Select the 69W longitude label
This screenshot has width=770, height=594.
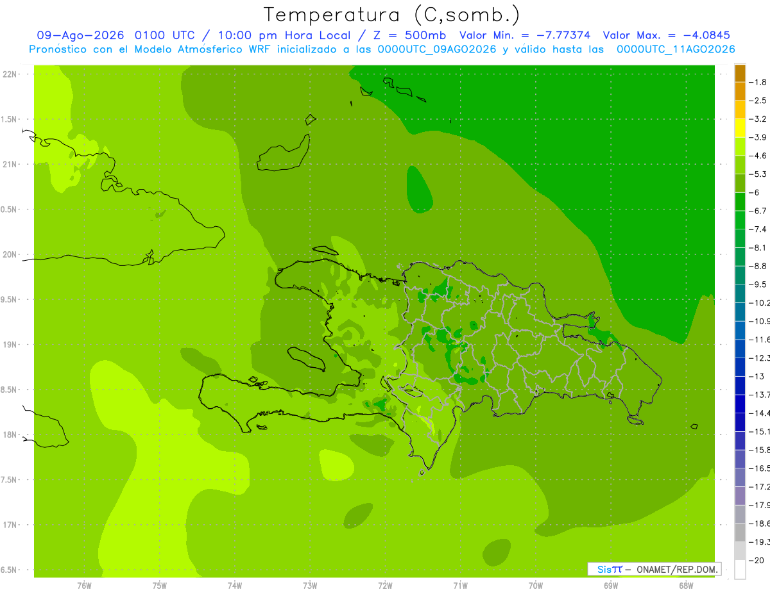(x=611, y=586)
